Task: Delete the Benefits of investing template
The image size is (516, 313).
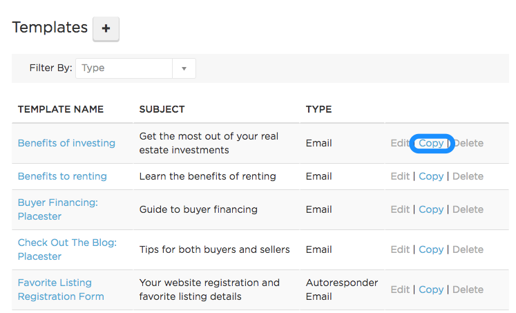Action: 468,143
